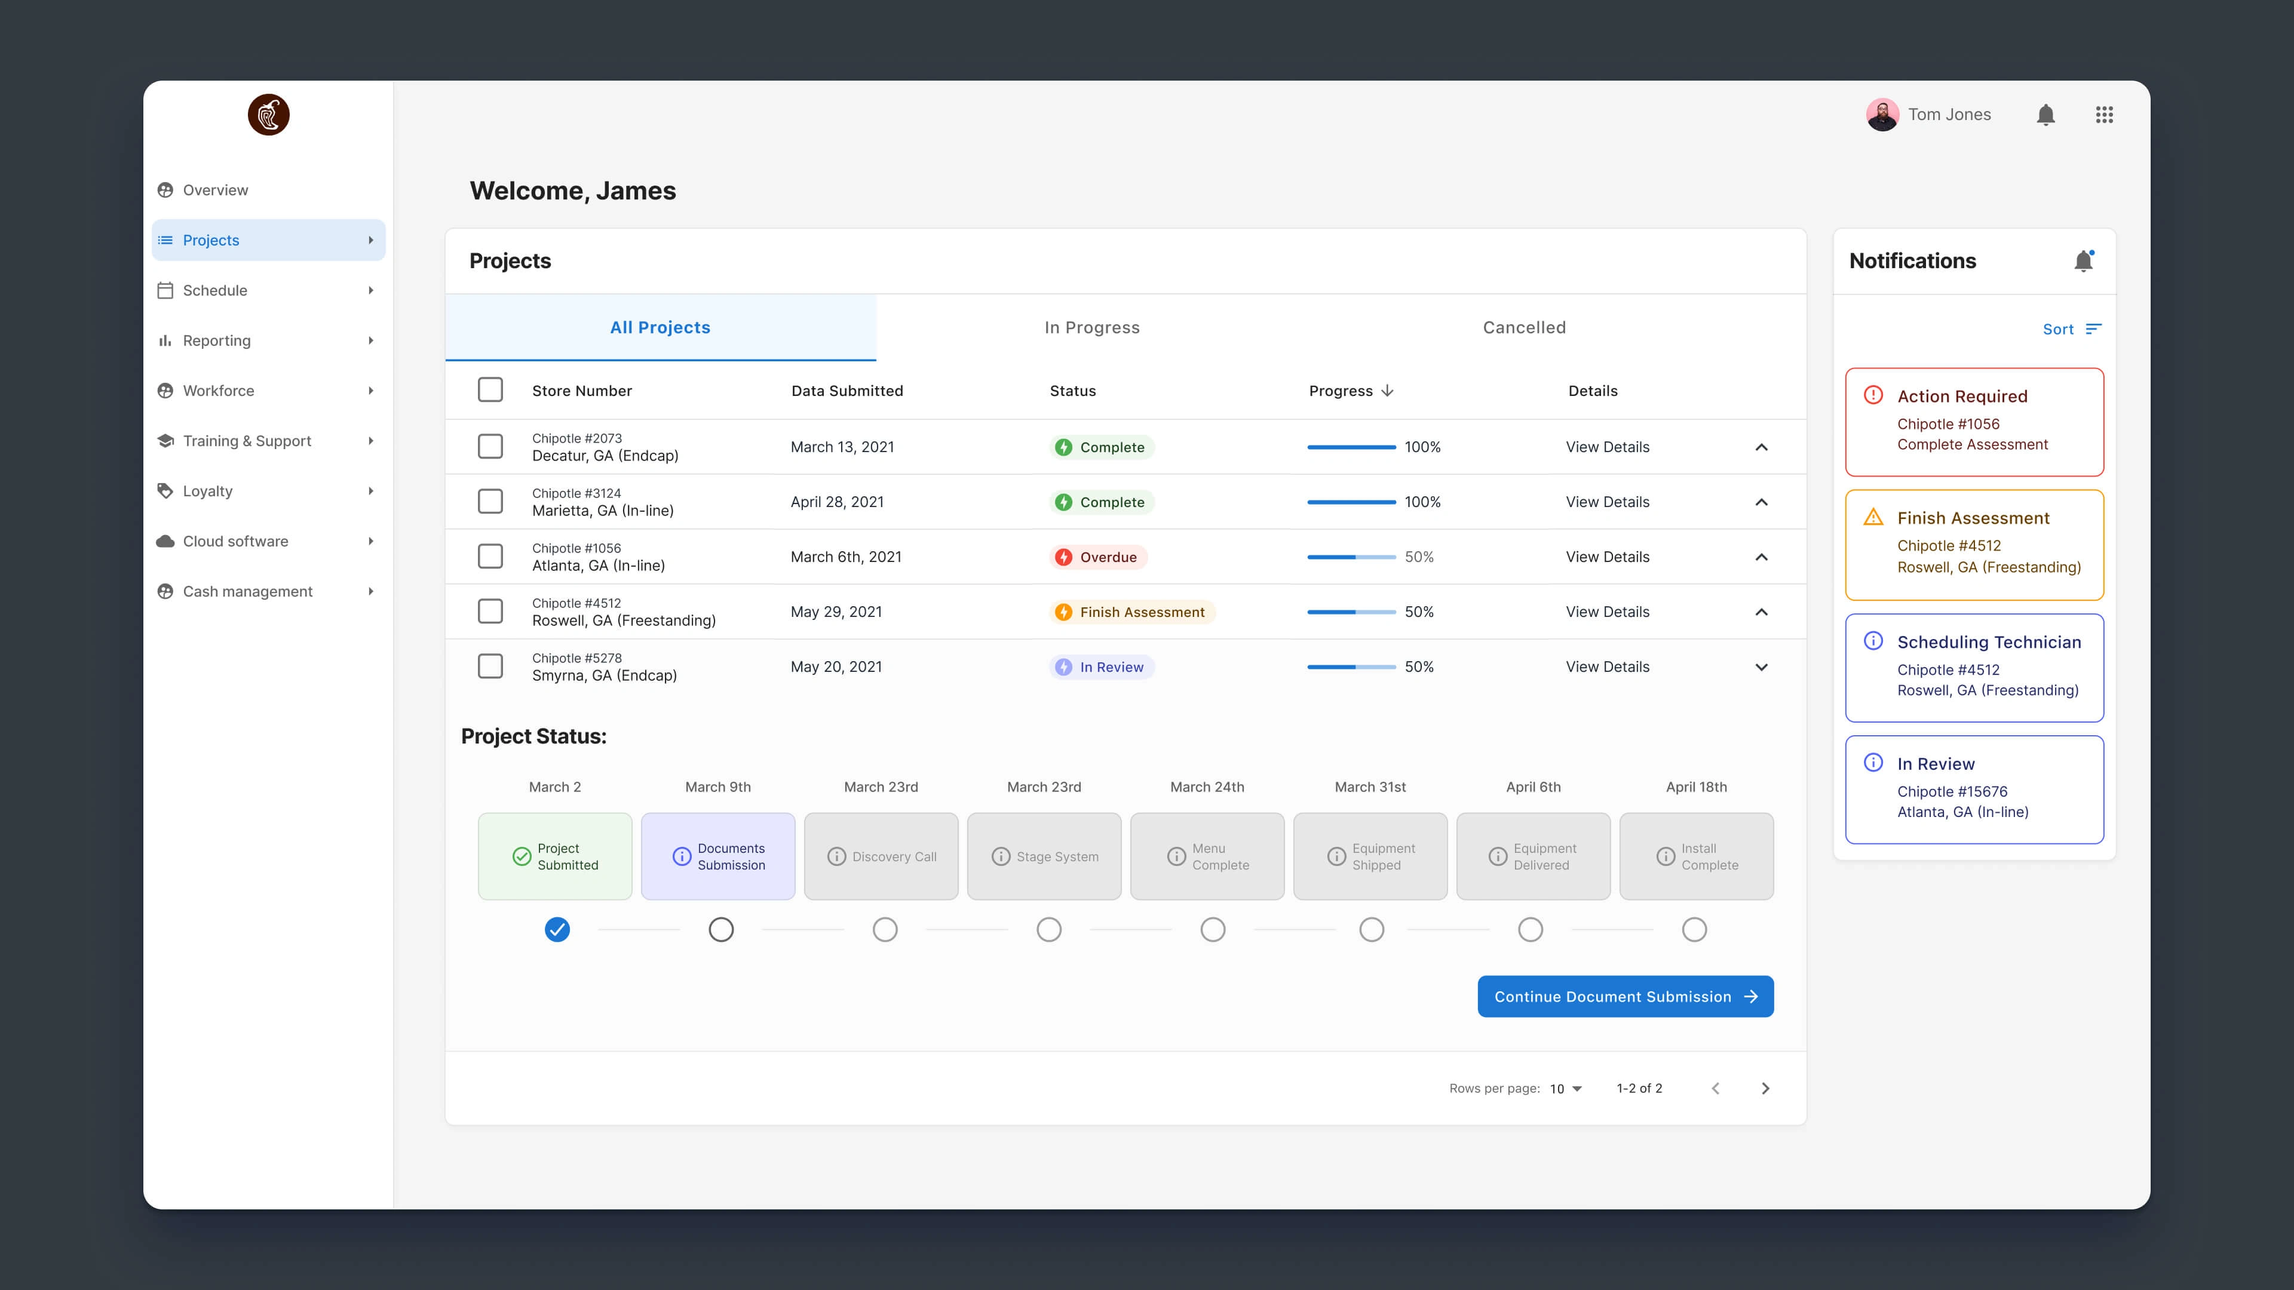Select the April 18th step circle
This screenshot has height=1290, width=2294.
[1695, 929]
